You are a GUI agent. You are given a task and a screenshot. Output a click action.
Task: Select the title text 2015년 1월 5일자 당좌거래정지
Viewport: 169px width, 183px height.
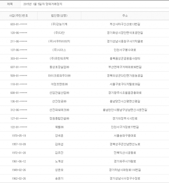(x=43, y=4)
